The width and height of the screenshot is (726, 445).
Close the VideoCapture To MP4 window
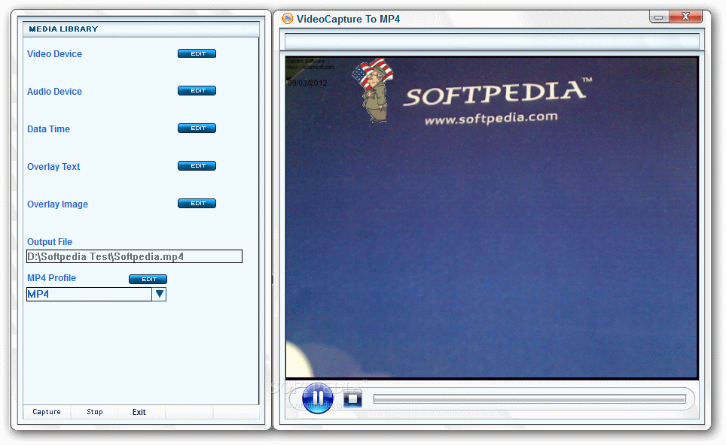pos(686,17)
